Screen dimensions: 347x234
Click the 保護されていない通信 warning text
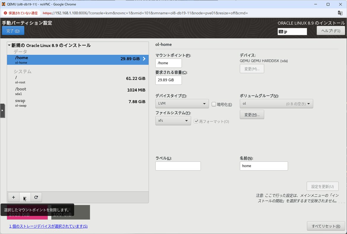coord(23,13)
